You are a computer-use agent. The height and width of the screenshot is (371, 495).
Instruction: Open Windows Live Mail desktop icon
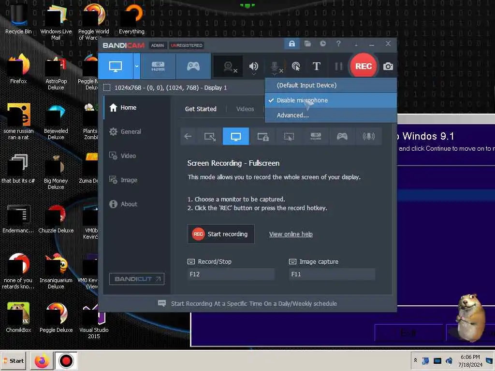click(x=56, y=22)
